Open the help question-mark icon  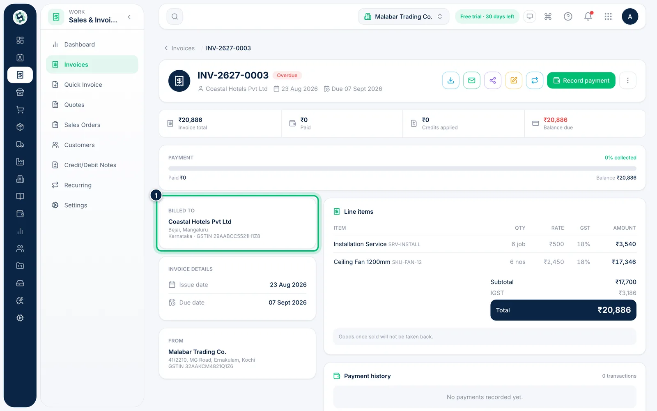[568, 16]
